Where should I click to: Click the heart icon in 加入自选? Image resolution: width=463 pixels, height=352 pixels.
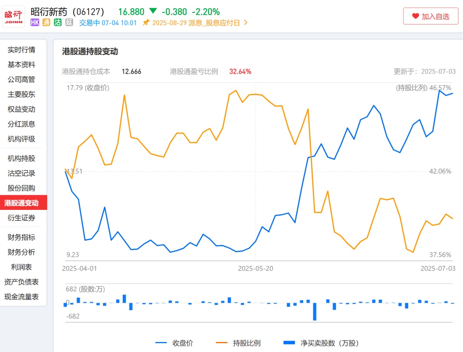click(415, 16)
